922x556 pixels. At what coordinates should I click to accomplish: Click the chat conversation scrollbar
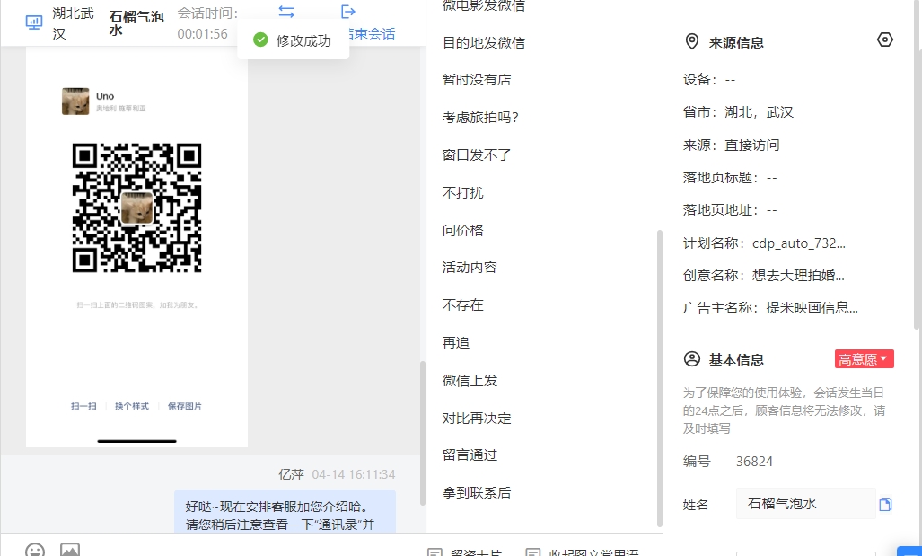click(422, 432)
